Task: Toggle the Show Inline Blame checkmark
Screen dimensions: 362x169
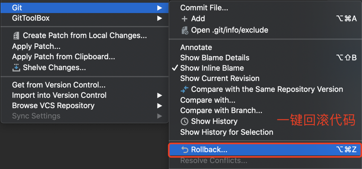Action: pos(175,68)
